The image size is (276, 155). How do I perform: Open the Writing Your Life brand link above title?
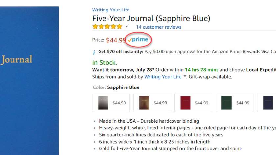click(111, 10)
